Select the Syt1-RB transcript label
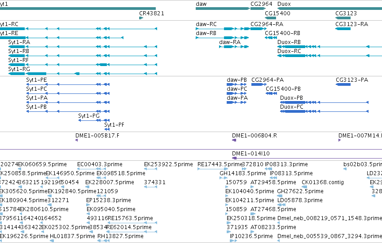Image resolution: width=382 pixels, height=243 pixels. [x=18, y=51]
